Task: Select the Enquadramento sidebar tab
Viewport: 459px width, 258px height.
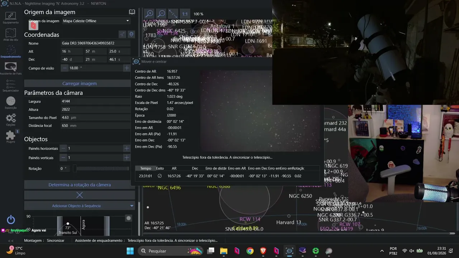Action: point(11,52)
